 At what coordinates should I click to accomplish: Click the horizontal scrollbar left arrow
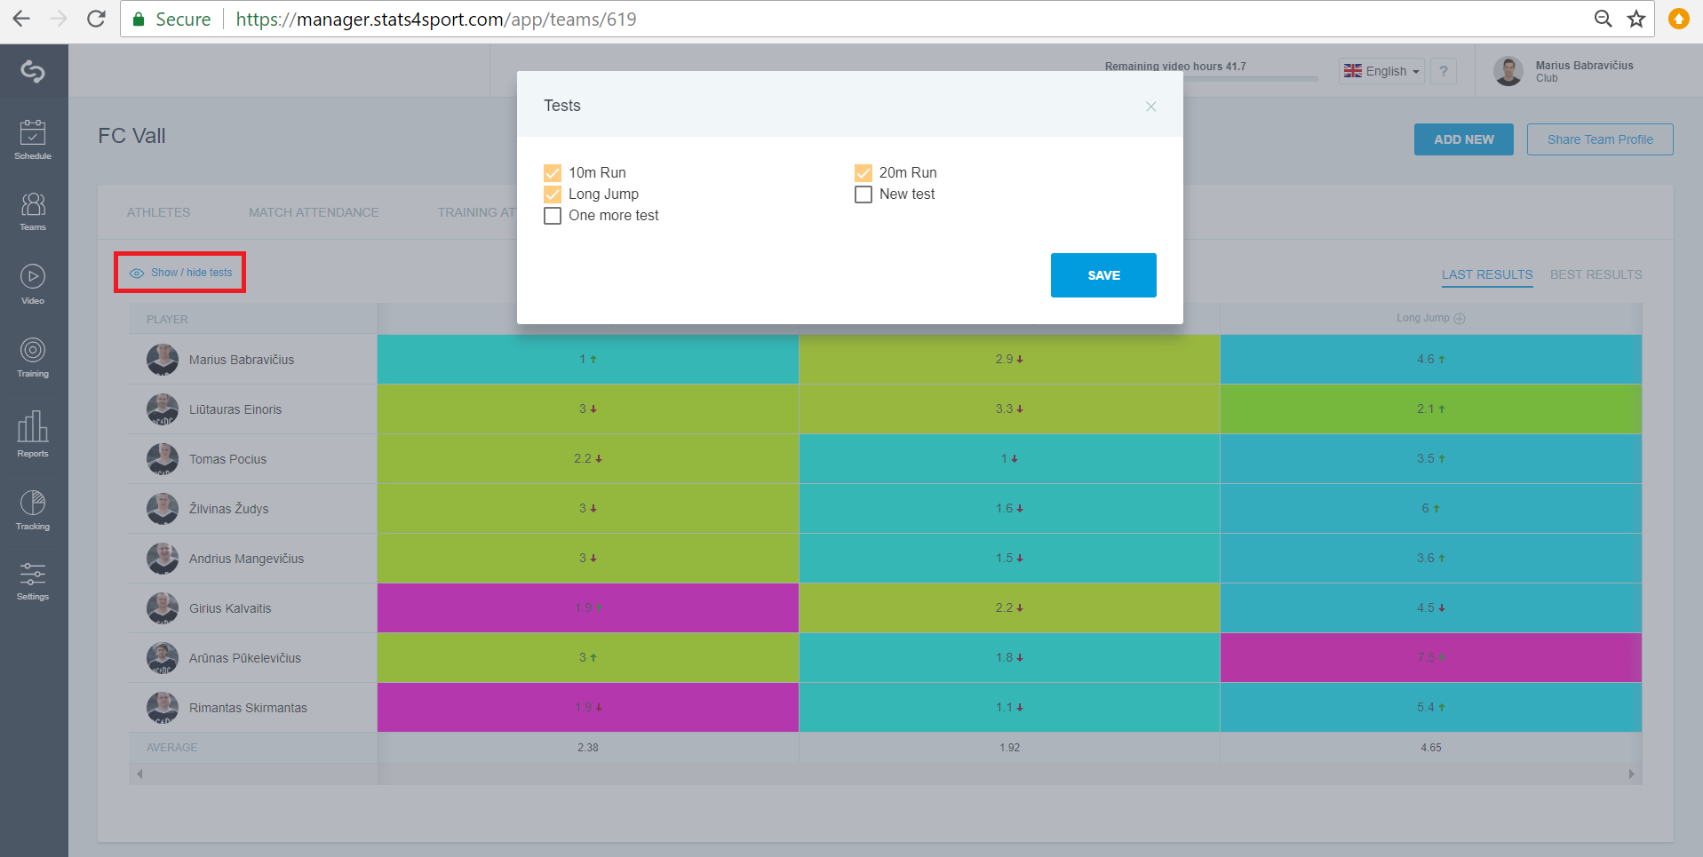[x=139, y=774]
